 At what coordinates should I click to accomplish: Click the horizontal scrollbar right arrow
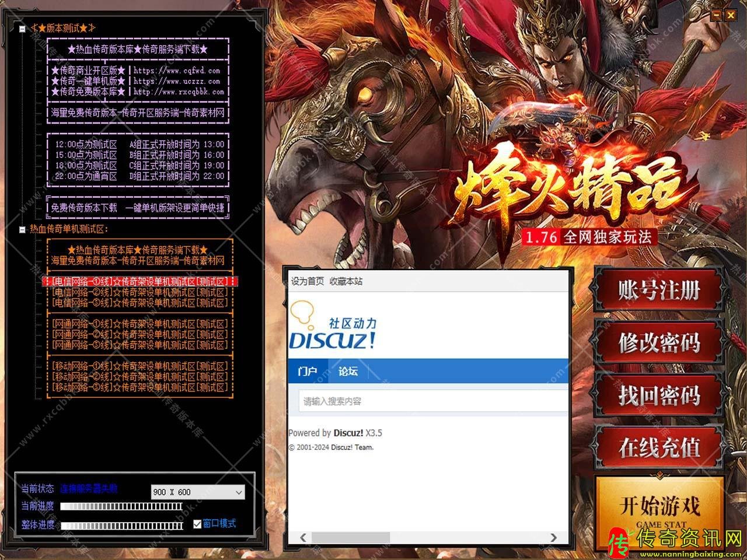click(x=553, y=537)
